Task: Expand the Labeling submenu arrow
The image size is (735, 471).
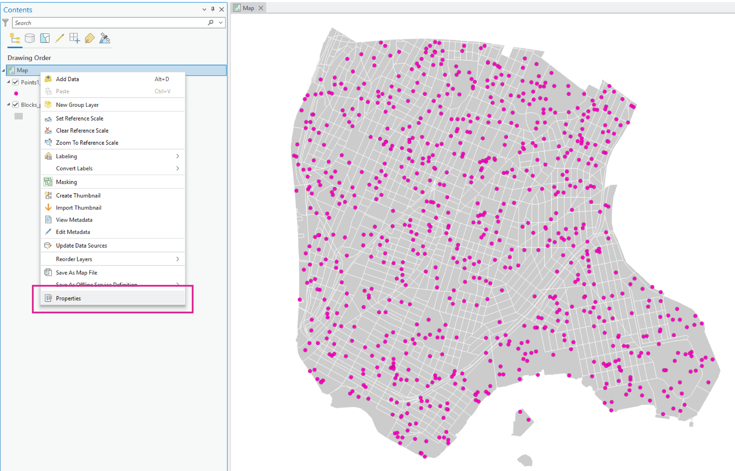Action: click(178, 156)
